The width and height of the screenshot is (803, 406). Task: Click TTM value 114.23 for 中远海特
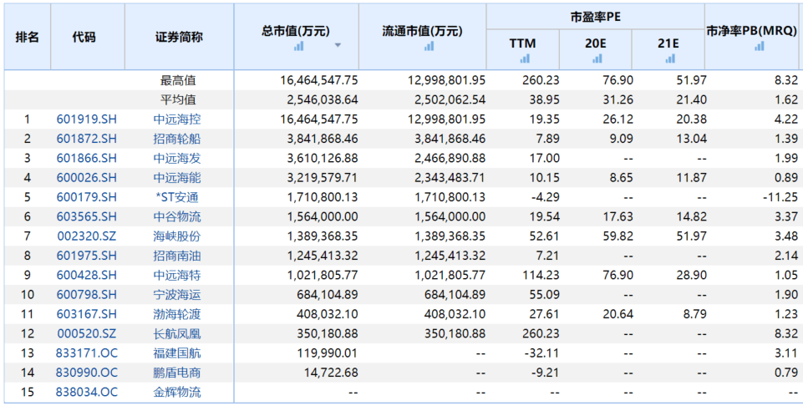click(541, 275)
